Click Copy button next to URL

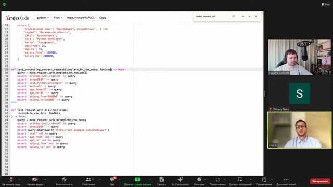(103, 18)
